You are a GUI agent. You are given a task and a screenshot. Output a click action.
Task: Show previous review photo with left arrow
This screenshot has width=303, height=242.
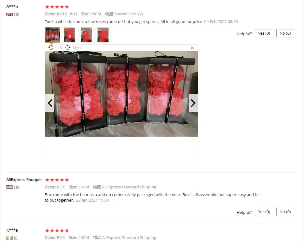(50, 103)
